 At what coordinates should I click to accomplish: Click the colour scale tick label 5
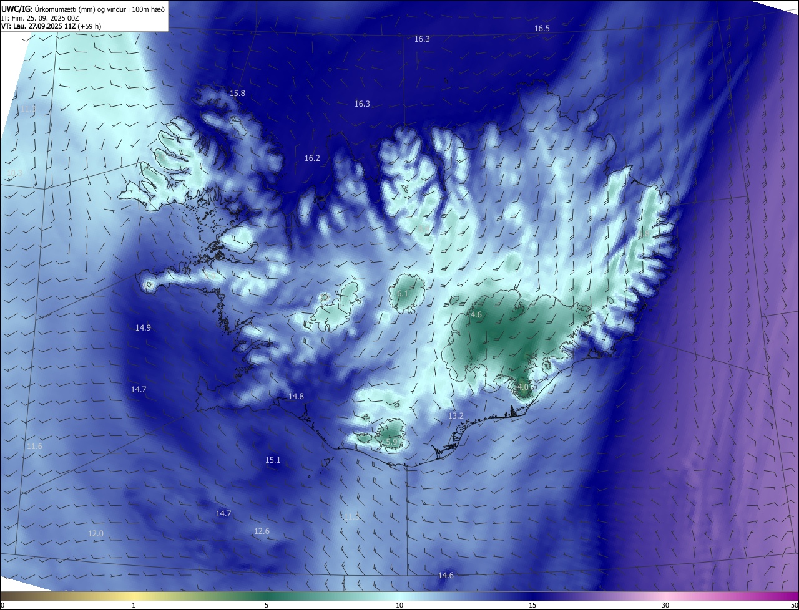click(x=267, y=605)
